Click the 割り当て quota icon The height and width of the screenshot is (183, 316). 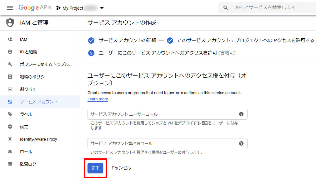click(x=10, y=89)
